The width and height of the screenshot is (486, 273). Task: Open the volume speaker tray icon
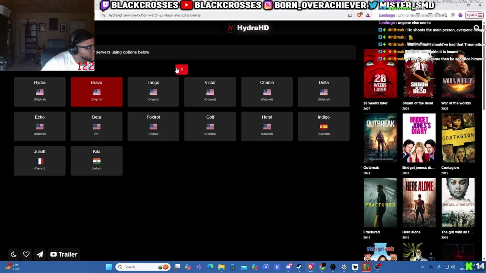[453, 267]
